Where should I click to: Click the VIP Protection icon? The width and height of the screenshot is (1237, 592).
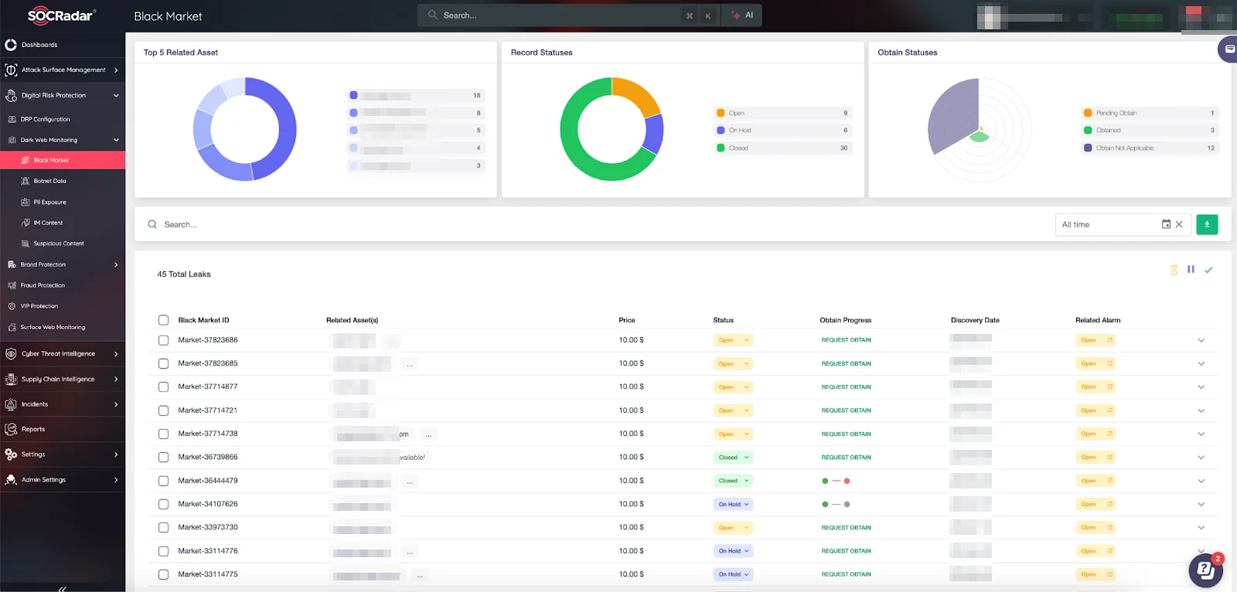click(12, 306)
